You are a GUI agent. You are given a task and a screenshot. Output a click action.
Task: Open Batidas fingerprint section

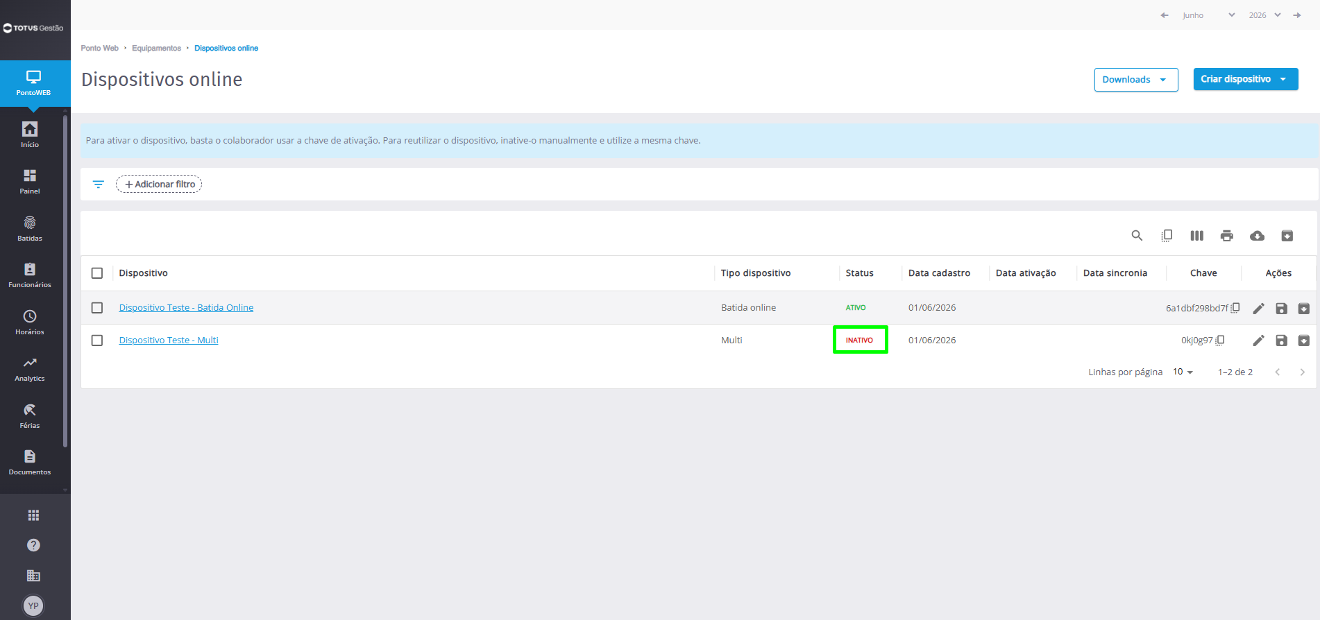point(30,228)
